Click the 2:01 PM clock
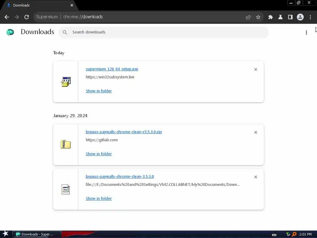Image resolution: width=317 pixels, height=238 pixels. (x=306, y=234)
